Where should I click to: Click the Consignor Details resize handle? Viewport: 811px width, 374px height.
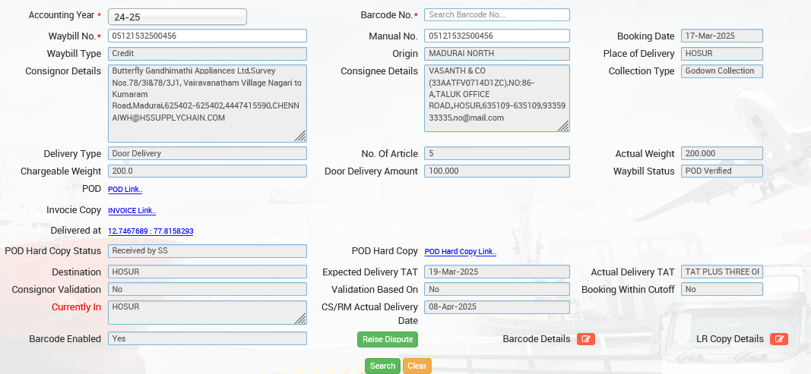tap(301, 137)
